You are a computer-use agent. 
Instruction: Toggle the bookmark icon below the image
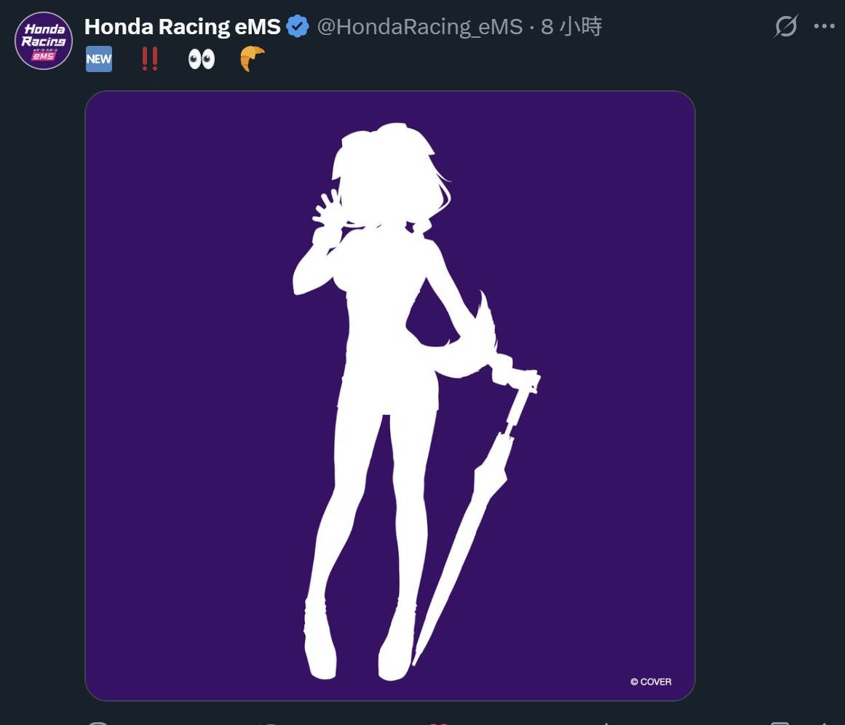click(779, 722)
